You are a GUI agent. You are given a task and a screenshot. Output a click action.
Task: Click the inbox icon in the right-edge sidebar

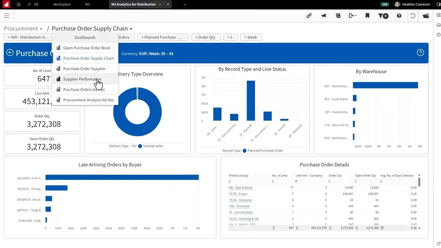(438, 25)
